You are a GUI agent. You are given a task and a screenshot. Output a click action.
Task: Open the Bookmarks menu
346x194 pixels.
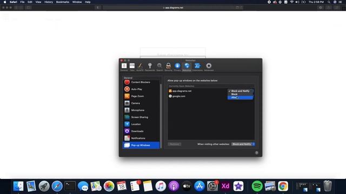[63, 2]
